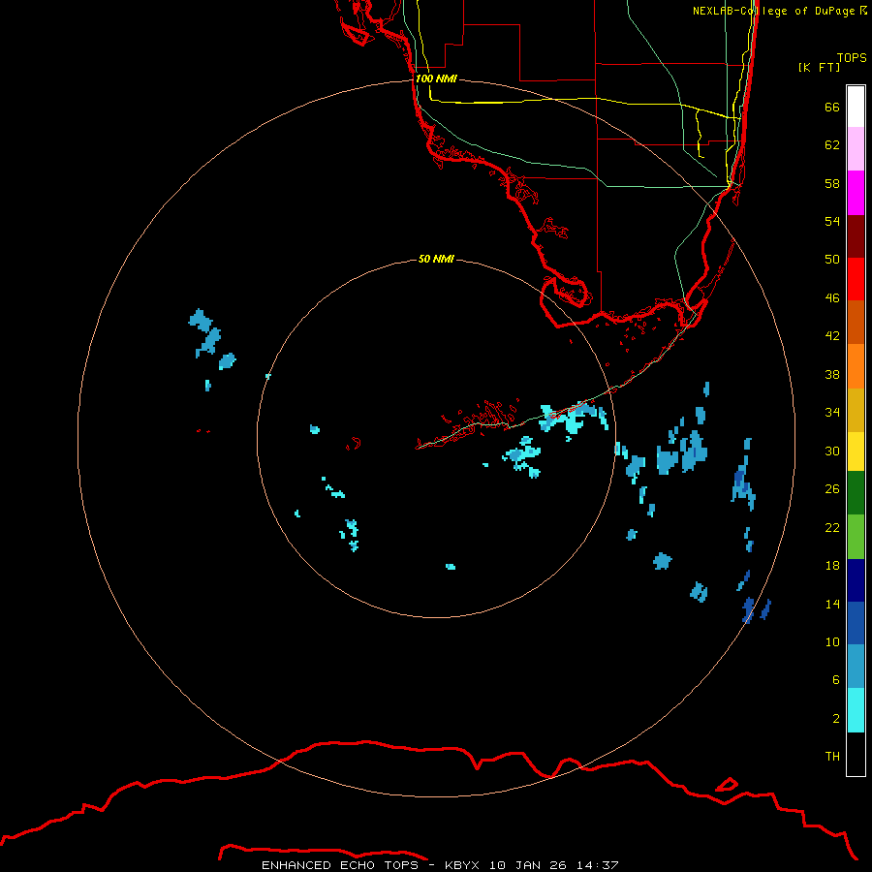The image size is (872, 872).
Task: Click the 62 legend value
Action: pos(832,145)
